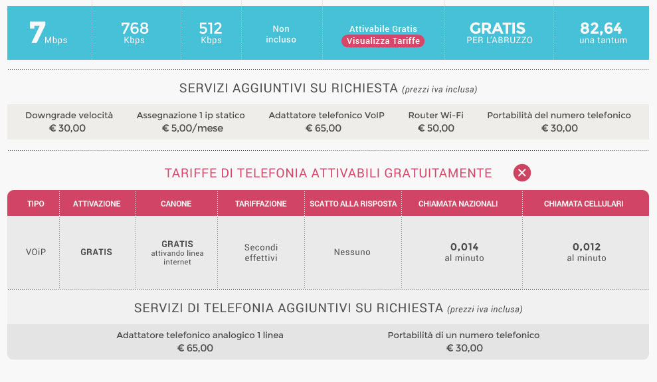
Task: Choose Downgrade velocità € 30,00 service
Action: click(68, 122)
